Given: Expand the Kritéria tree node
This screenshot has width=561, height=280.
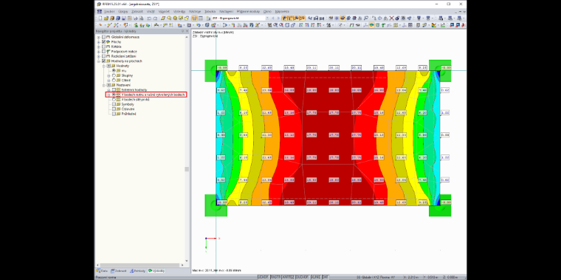Looking at the screenshot, I should (x=98, y=47).
